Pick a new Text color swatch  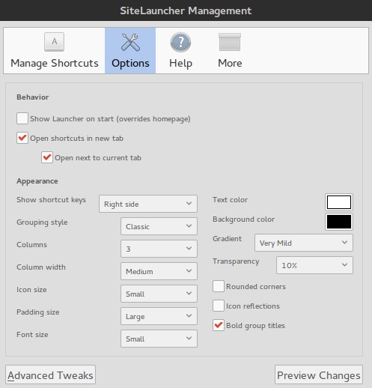pos(339,202)
